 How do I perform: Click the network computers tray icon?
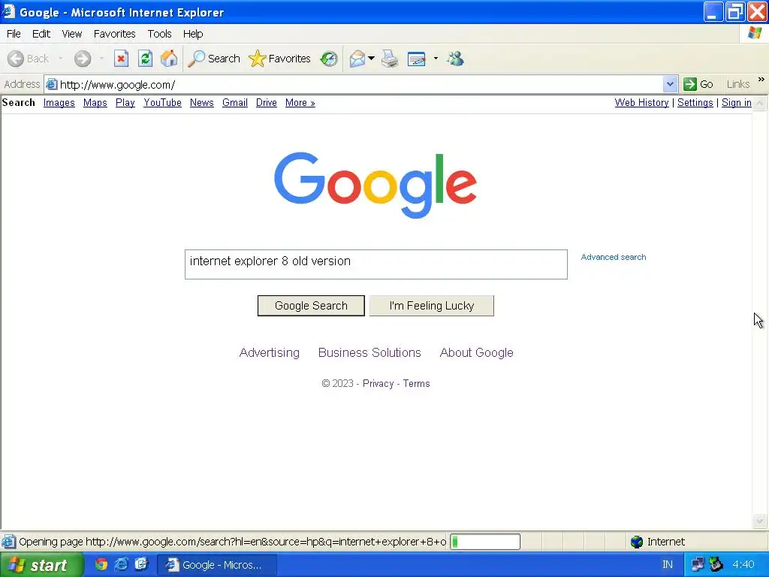pos(698,565)
